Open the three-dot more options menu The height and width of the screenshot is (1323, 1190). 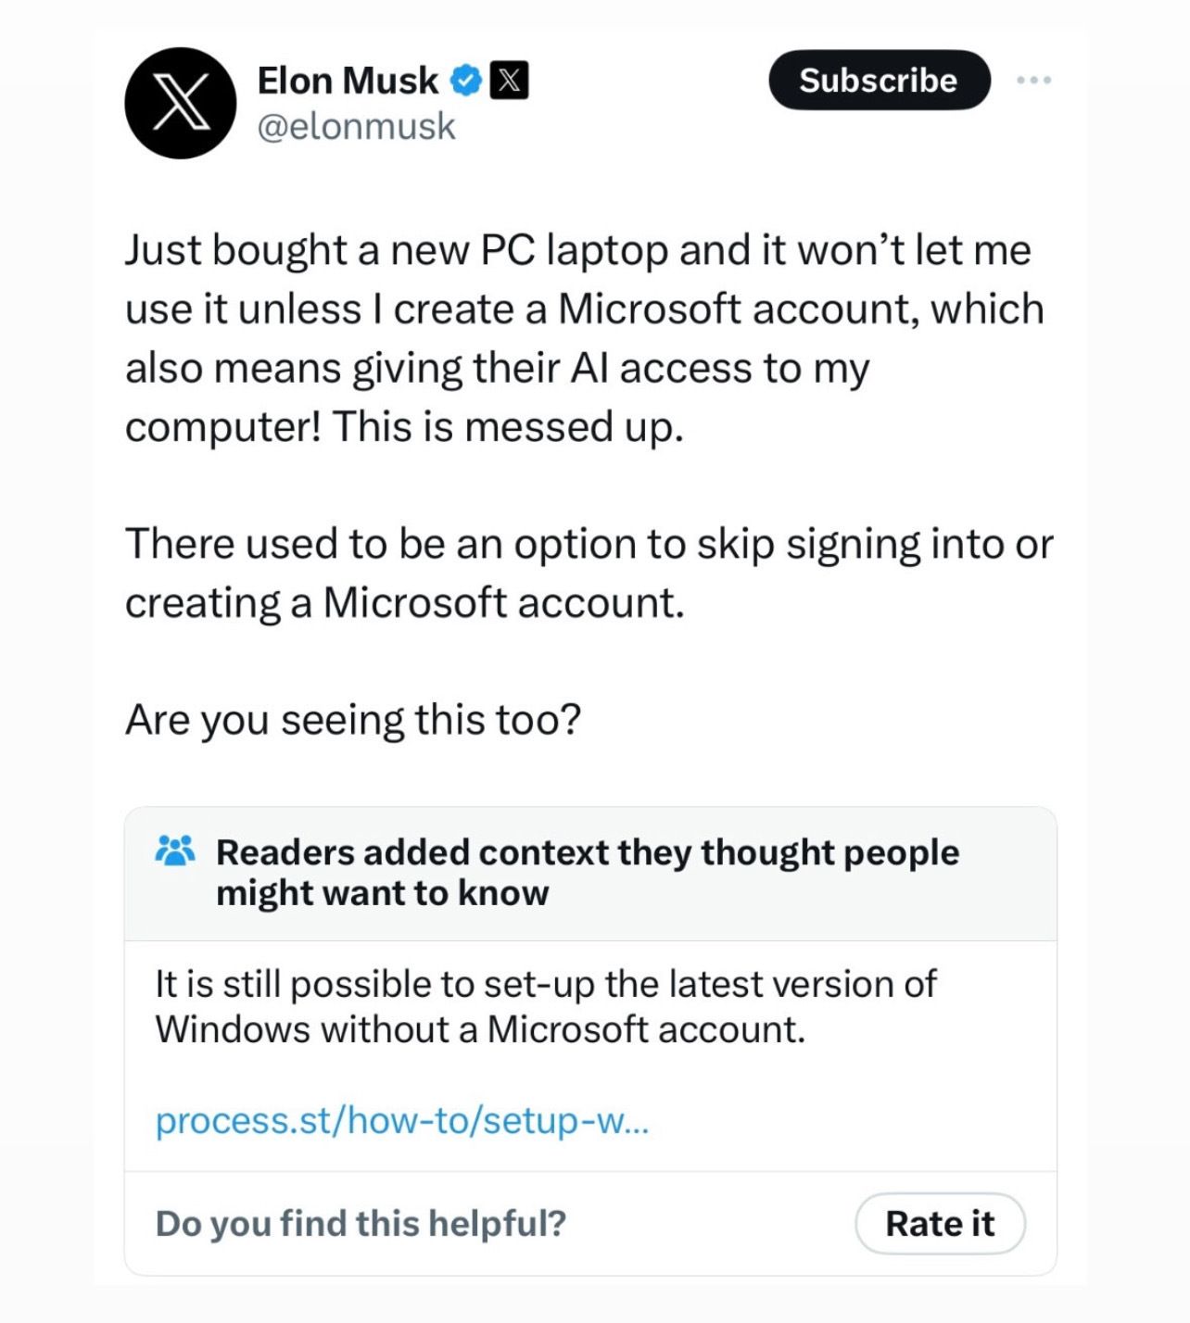(1033, 81)
